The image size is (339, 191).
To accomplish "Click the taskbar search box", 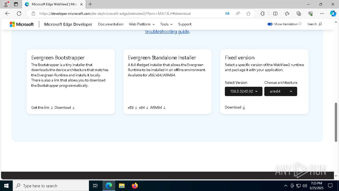I will (51, 186).
